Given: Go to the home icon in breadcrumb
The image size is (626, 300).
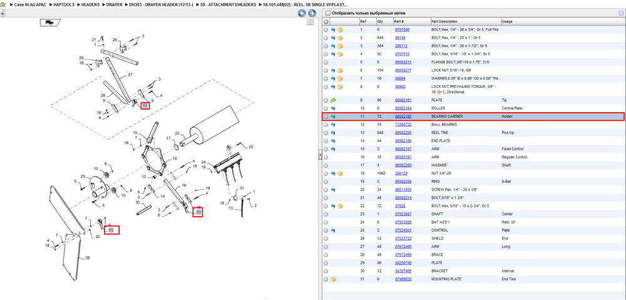Looking at the screenshot, I should (3, 4).
